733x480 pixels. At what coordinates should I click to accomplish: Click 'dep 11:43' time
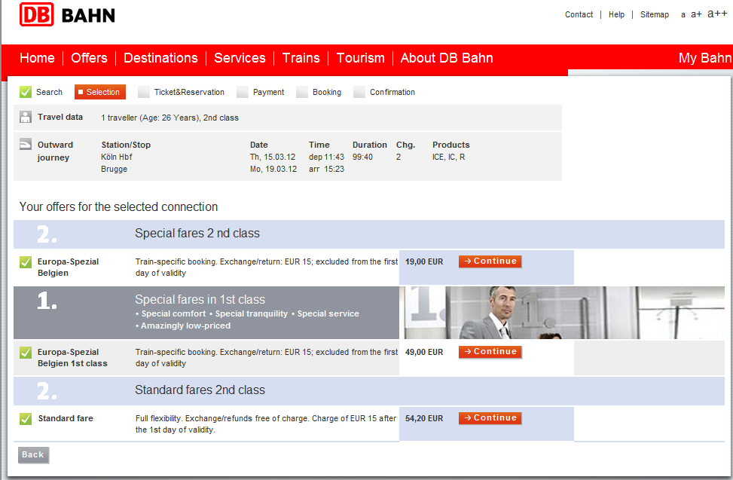tap(326, 157)
